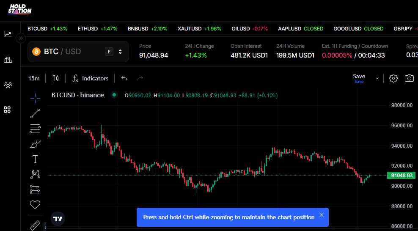
Task: Open the candlestick chart style menu
Action: coord(55,78)
